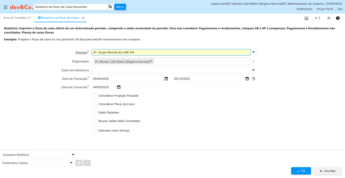
Task: Go to home via house icon
Action: pyautogui.click(x=306, y=18)
